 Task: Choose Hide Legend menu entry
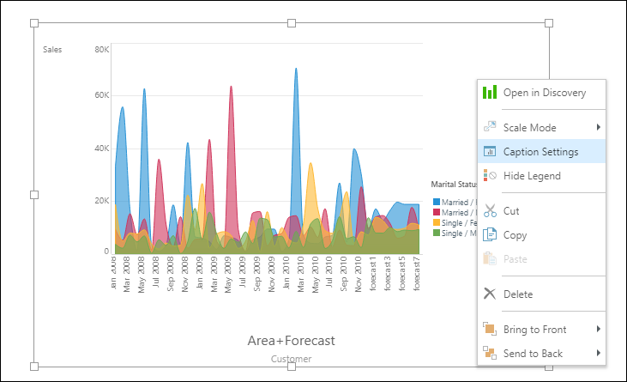[532, 176]
